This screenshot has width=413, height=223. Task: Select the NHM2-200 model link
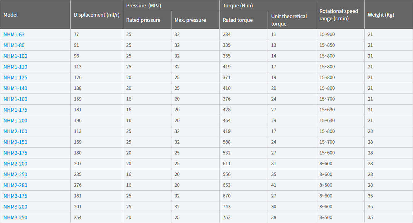(x=15, y=164)
